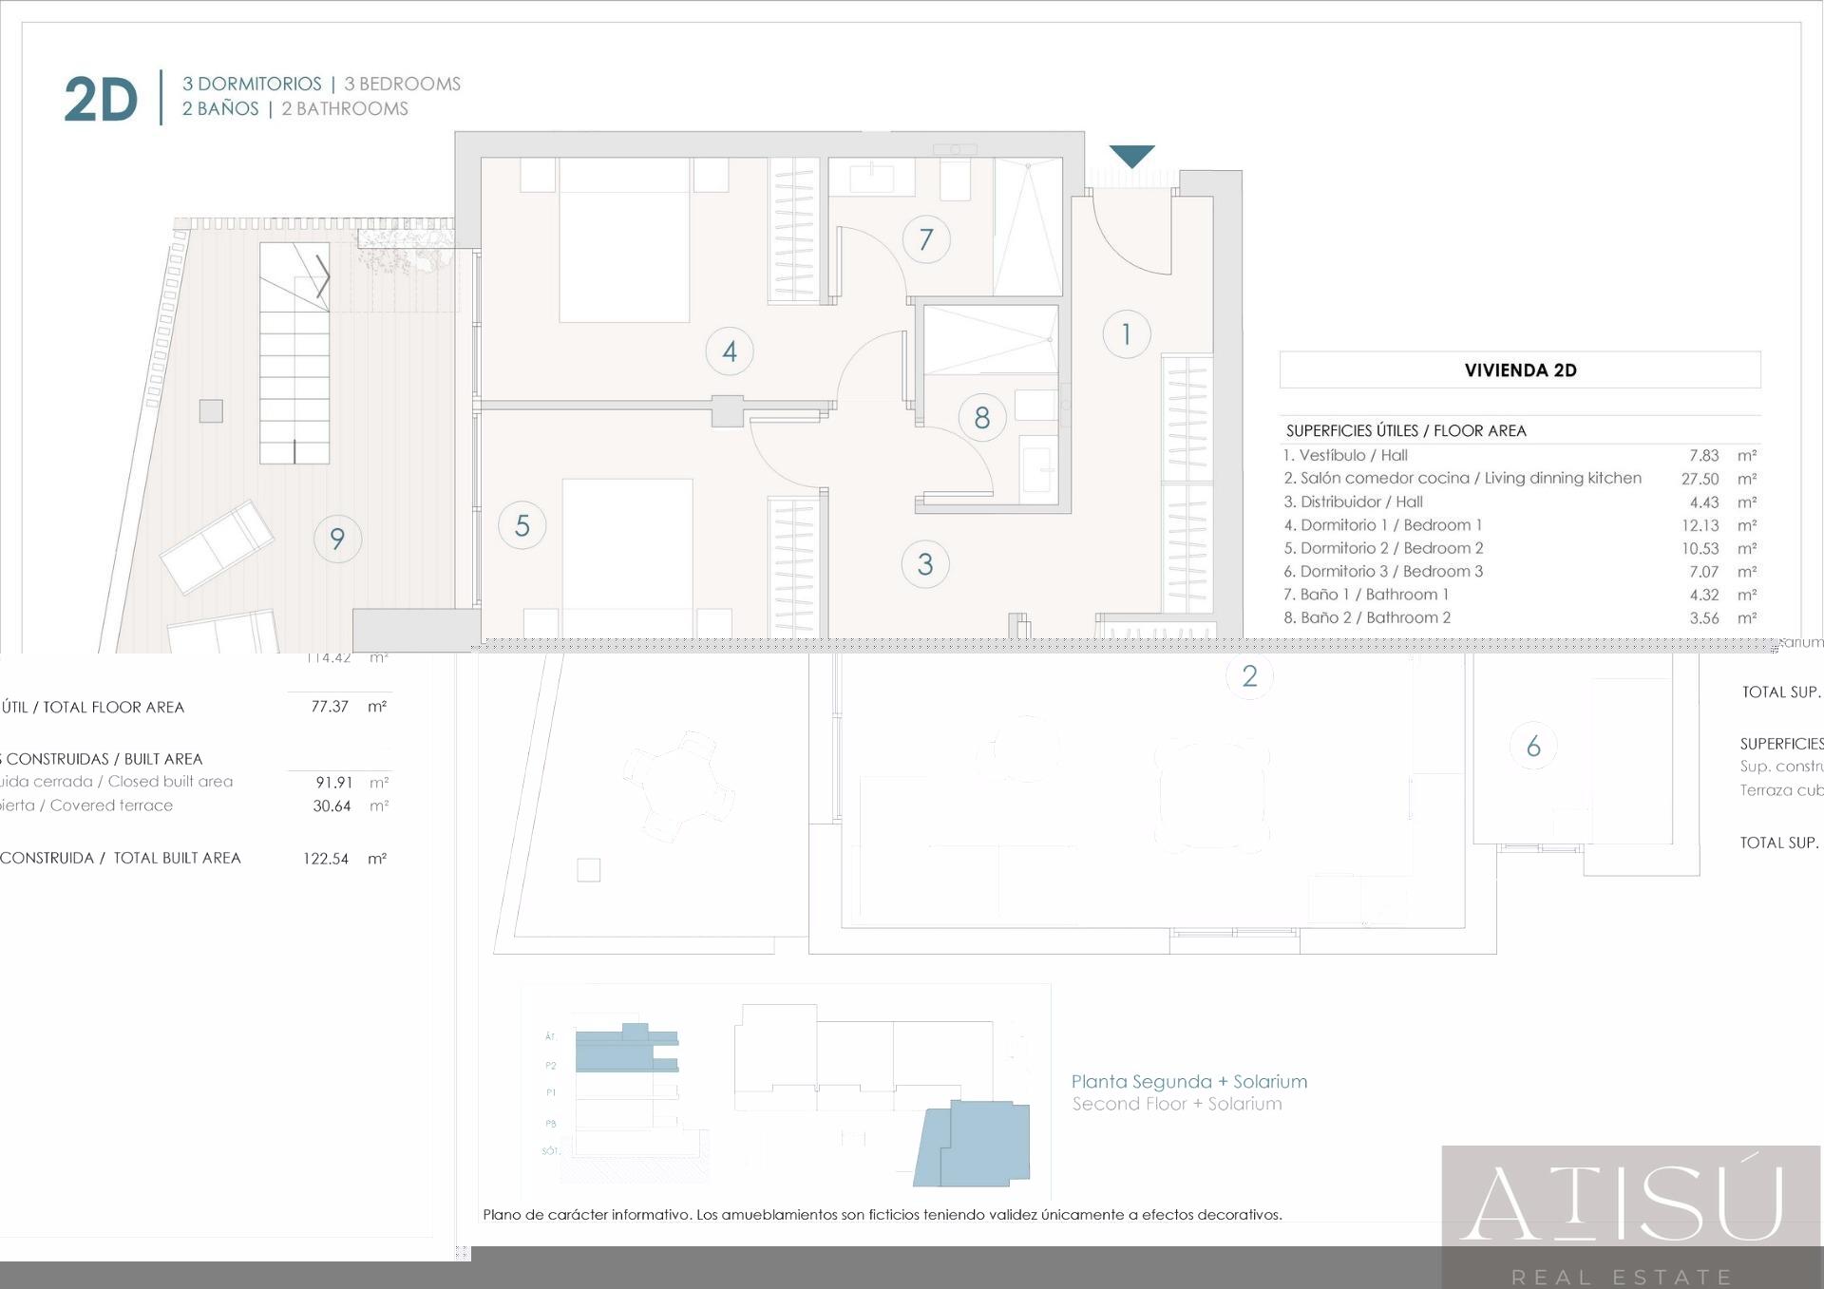Click the '3 BEDROOMS' heading text
This screenshot has width=1824, height=1289.
coord(402,84)
